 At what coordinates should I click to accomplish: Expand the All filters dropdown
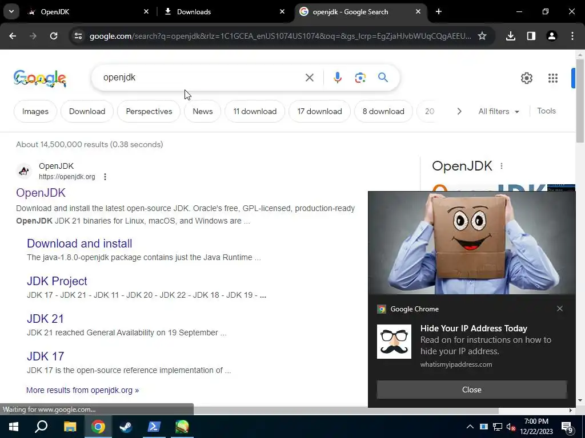498,111
